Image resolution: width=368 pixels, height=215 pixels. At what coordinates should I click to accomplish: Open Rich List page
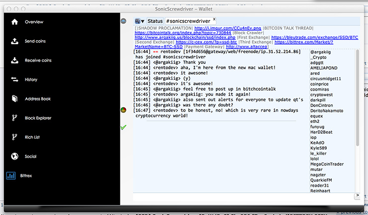(32, 137)
